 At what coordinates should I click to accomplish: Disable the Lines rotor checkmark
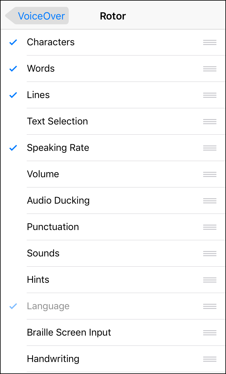[x=13, y=95]
